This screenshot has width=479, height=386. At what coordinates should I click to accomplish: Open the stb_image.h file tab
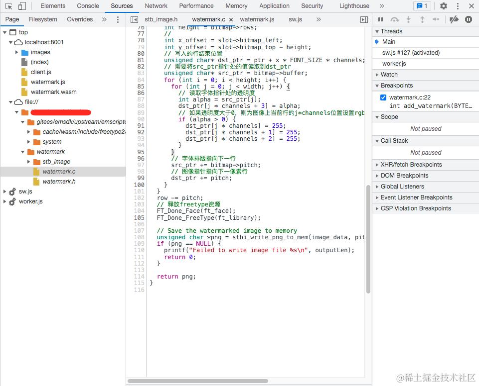pos(161,19)
